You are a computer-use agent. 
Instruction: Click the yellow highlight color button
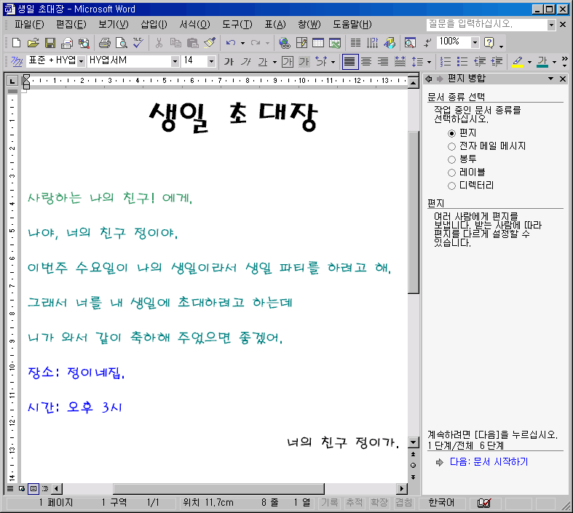tap(518, 62)
